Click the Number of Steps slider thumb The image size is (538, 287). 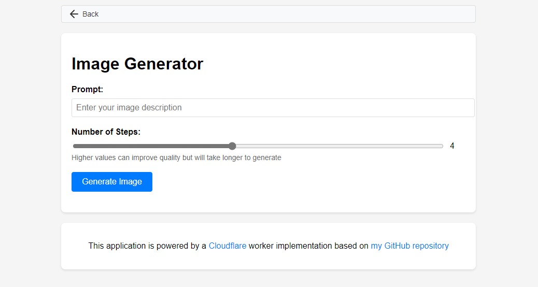[x=232, y=146]
